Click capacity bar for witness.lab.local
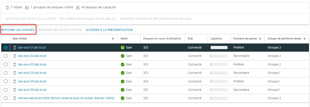This screenshot has height=107, width=310. [219, 98]
